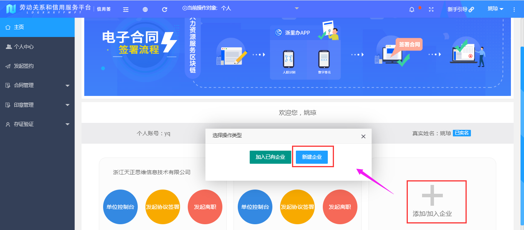The width and height of the screenshot is (524, 230).
Task: Click the 欢迎您，姚琼 welcome text
Action: click(297, 113)
